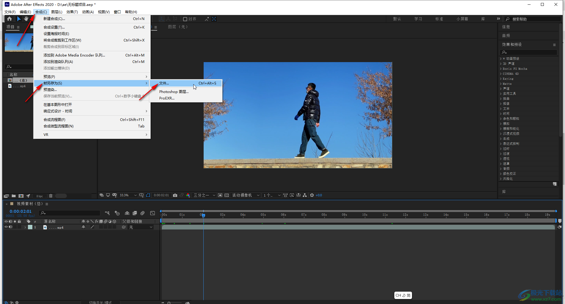Toggle the transparency grid in viewer

[x=227, y=195]
